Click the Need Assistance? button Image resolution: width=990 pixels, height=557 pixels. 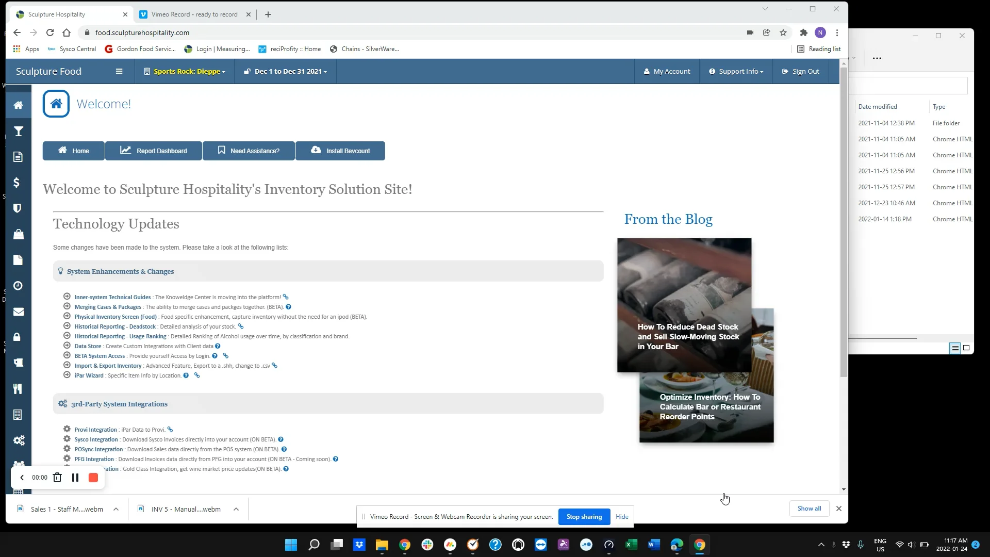[x=249, y=151]
